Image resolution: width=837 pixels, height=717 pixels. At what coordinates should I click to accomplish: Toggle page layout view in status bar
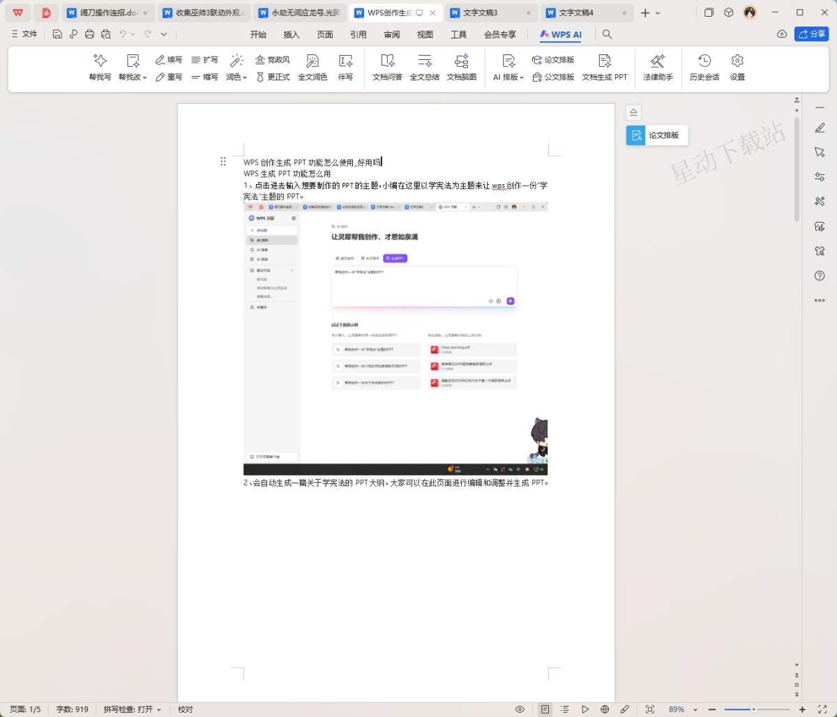pyautogui.click(x=545, y=709)
